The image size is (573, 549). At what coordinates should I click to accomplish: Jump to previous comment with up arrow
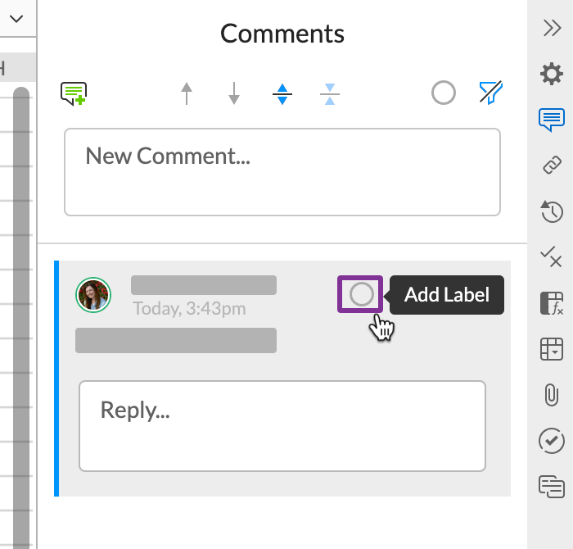coord(187,94)
